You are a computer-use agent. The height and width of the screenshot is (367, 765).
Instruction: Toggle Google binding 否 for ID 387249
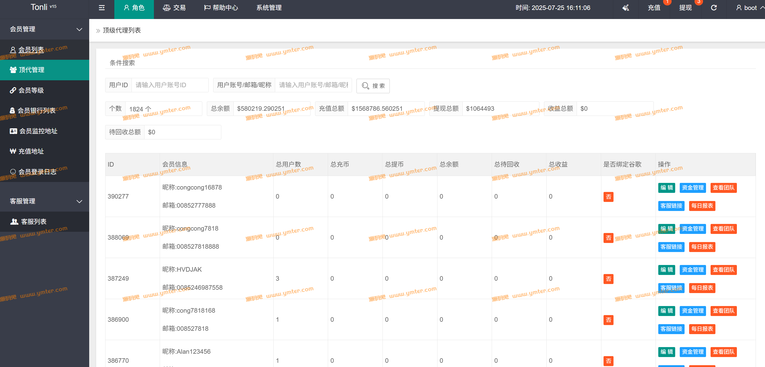tap(608, 279)
